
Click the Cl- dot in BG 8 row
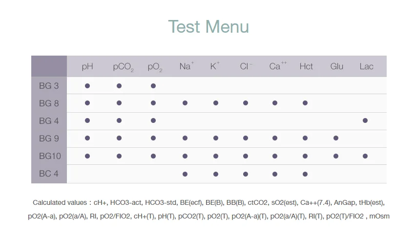click(x=246, y=103)
